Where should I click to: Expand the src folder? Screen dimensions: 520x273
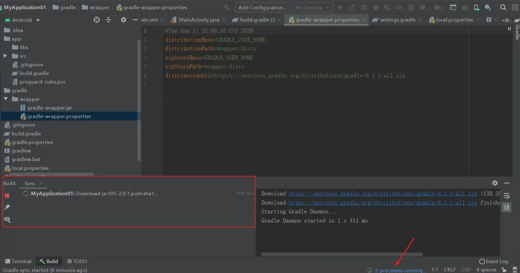coord(5,56)
